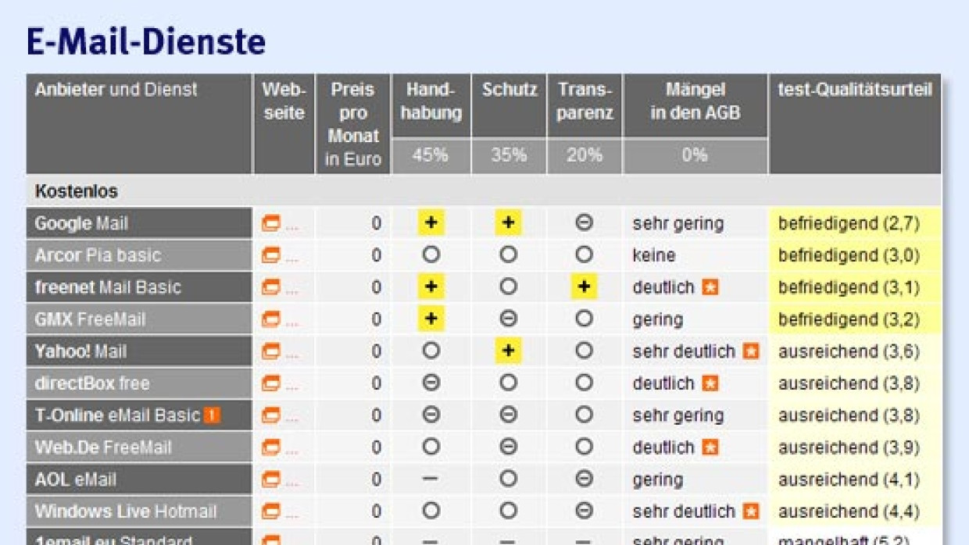Screen dimensions: 969x545
Task: Select the Arcor Pia basic provider name
Action: click(98, 255)
